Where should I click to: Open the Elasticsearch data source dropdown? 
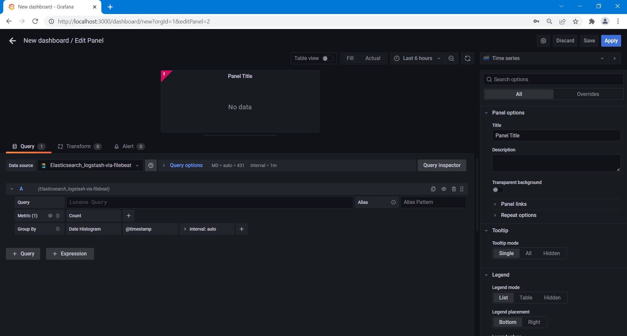tap(90, 165)
